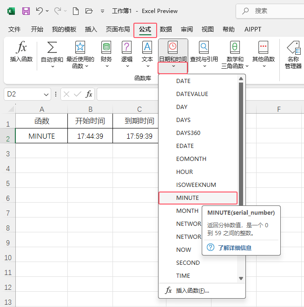This screenshot has width=304, height=307.
Task: Undo the last action
Action: [39, 11]
